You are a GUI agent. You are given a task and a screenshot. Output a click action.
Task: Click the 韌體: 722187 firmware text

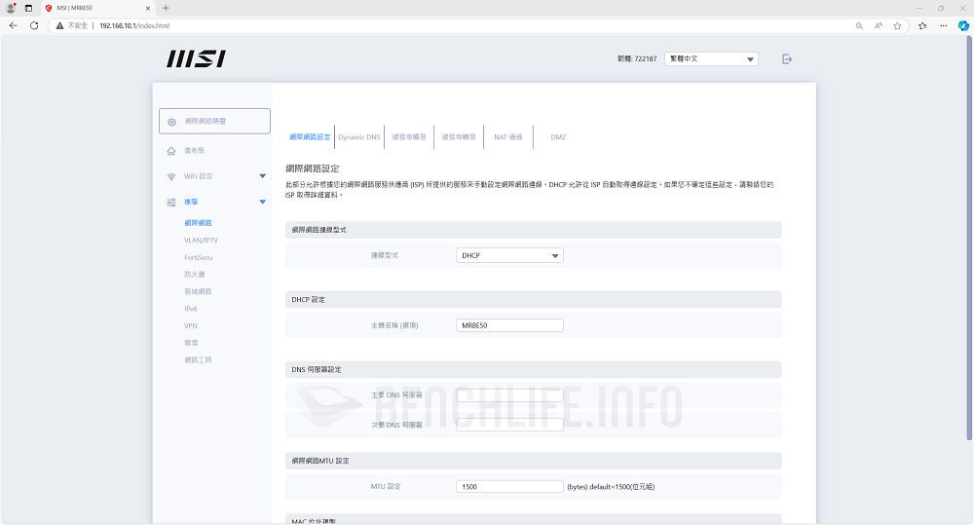coord(637,59)
